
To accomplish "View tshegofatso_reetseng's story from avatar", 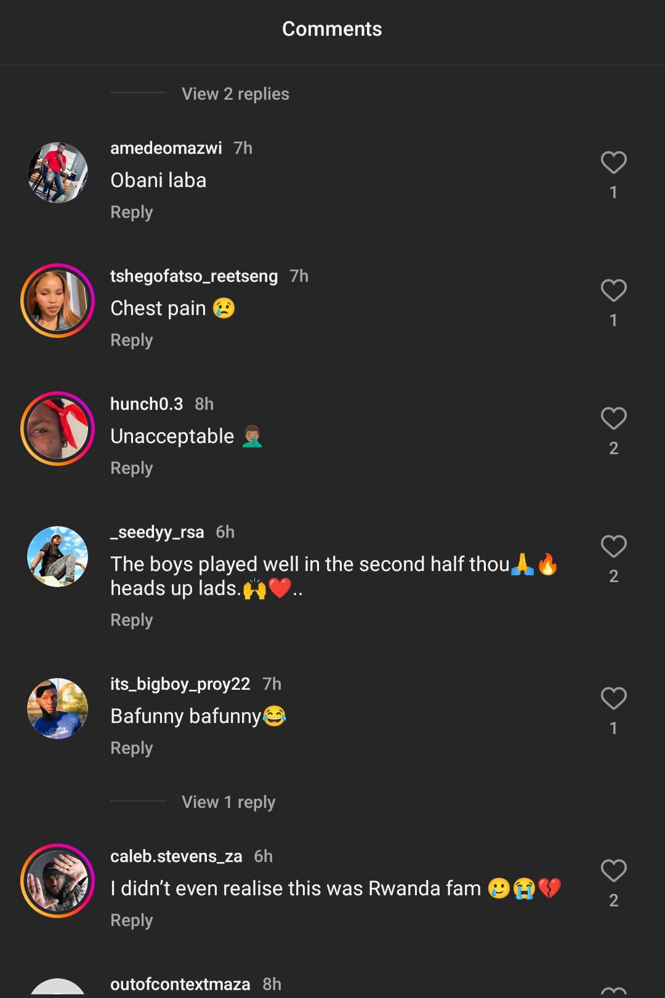I will point(58,301).
